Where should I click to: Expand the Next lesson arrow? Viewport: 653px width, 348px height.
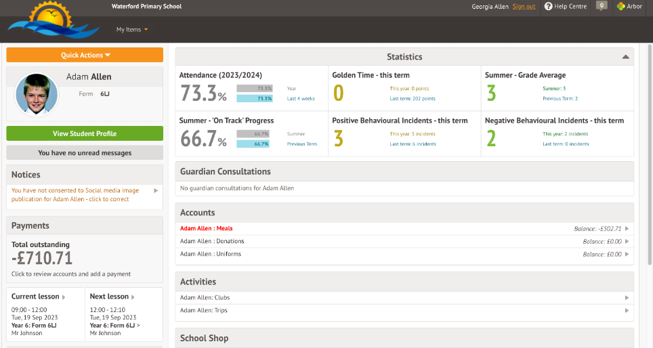(132, 297)
